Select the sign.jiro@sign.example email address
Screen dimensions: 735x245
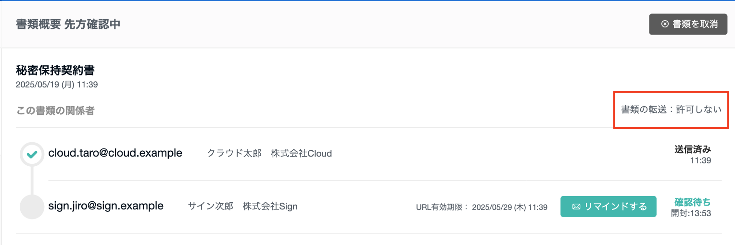pos(106,206)
